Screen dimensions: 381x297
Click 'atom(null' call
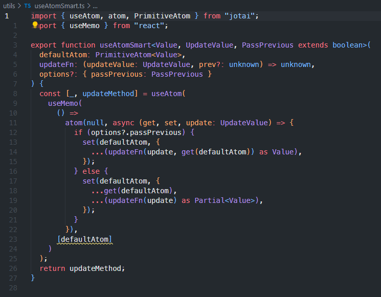(x=84, y=123)
